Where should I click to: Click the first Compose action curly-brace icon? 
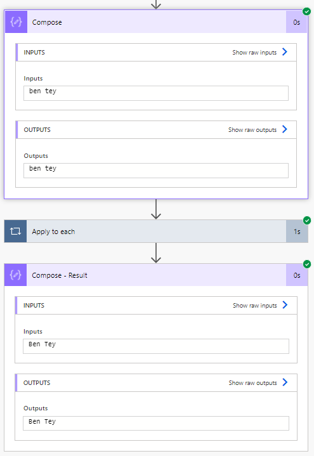[x=16, y=22]
